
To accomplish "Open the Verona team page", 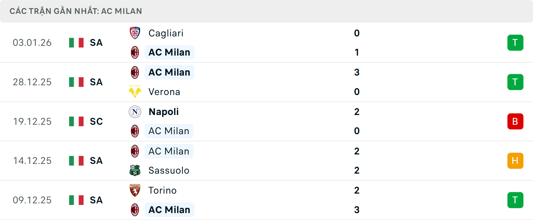I will click(164, 92).
